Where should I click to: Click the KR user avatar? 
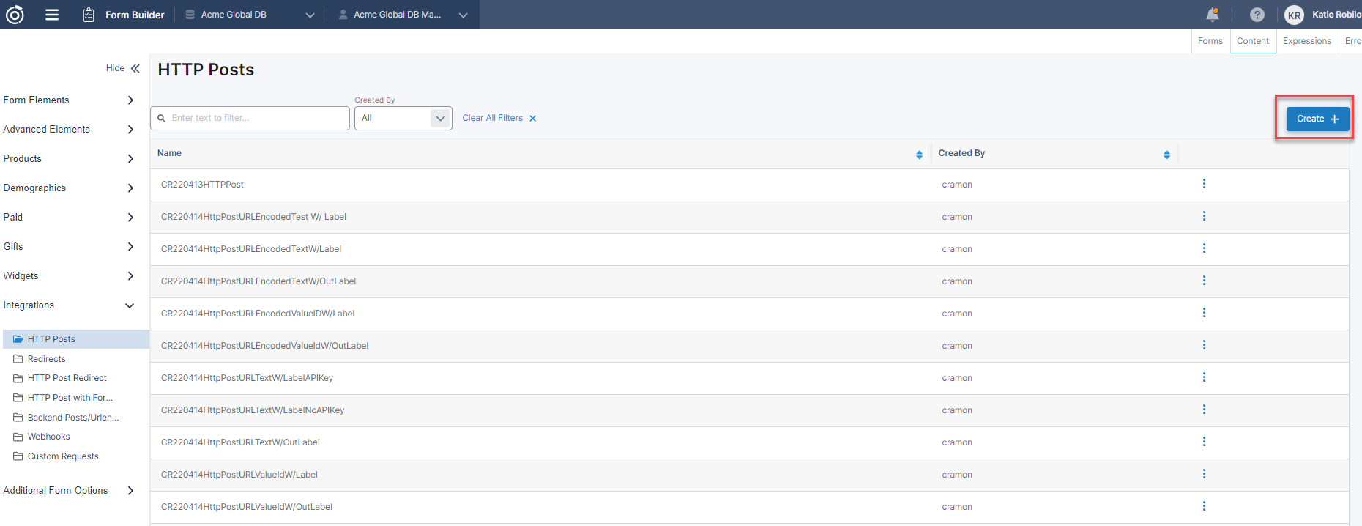(x=1294, y=15)
